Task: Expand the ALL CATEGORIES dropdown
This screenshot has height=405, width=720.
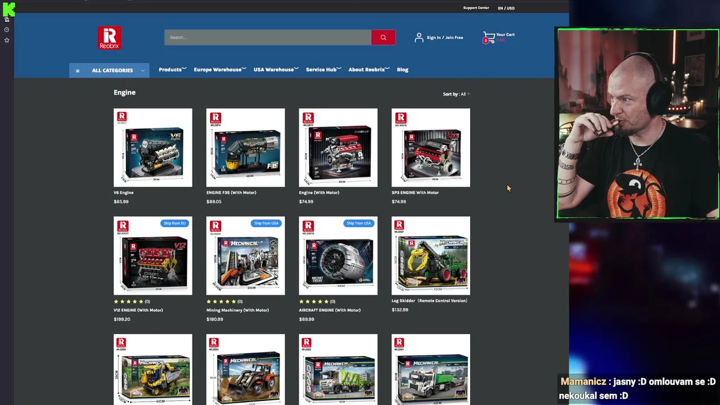Action: [x=109, y=70]
